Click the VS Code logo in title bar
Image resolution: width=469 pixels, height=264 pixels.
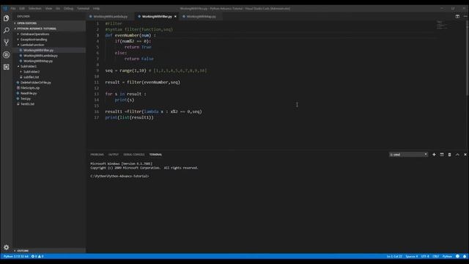click(x=5, y=8)
